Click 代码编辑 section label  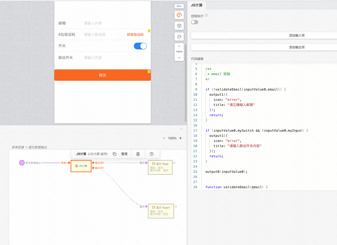pyautogui.click(x=197, y=59)
